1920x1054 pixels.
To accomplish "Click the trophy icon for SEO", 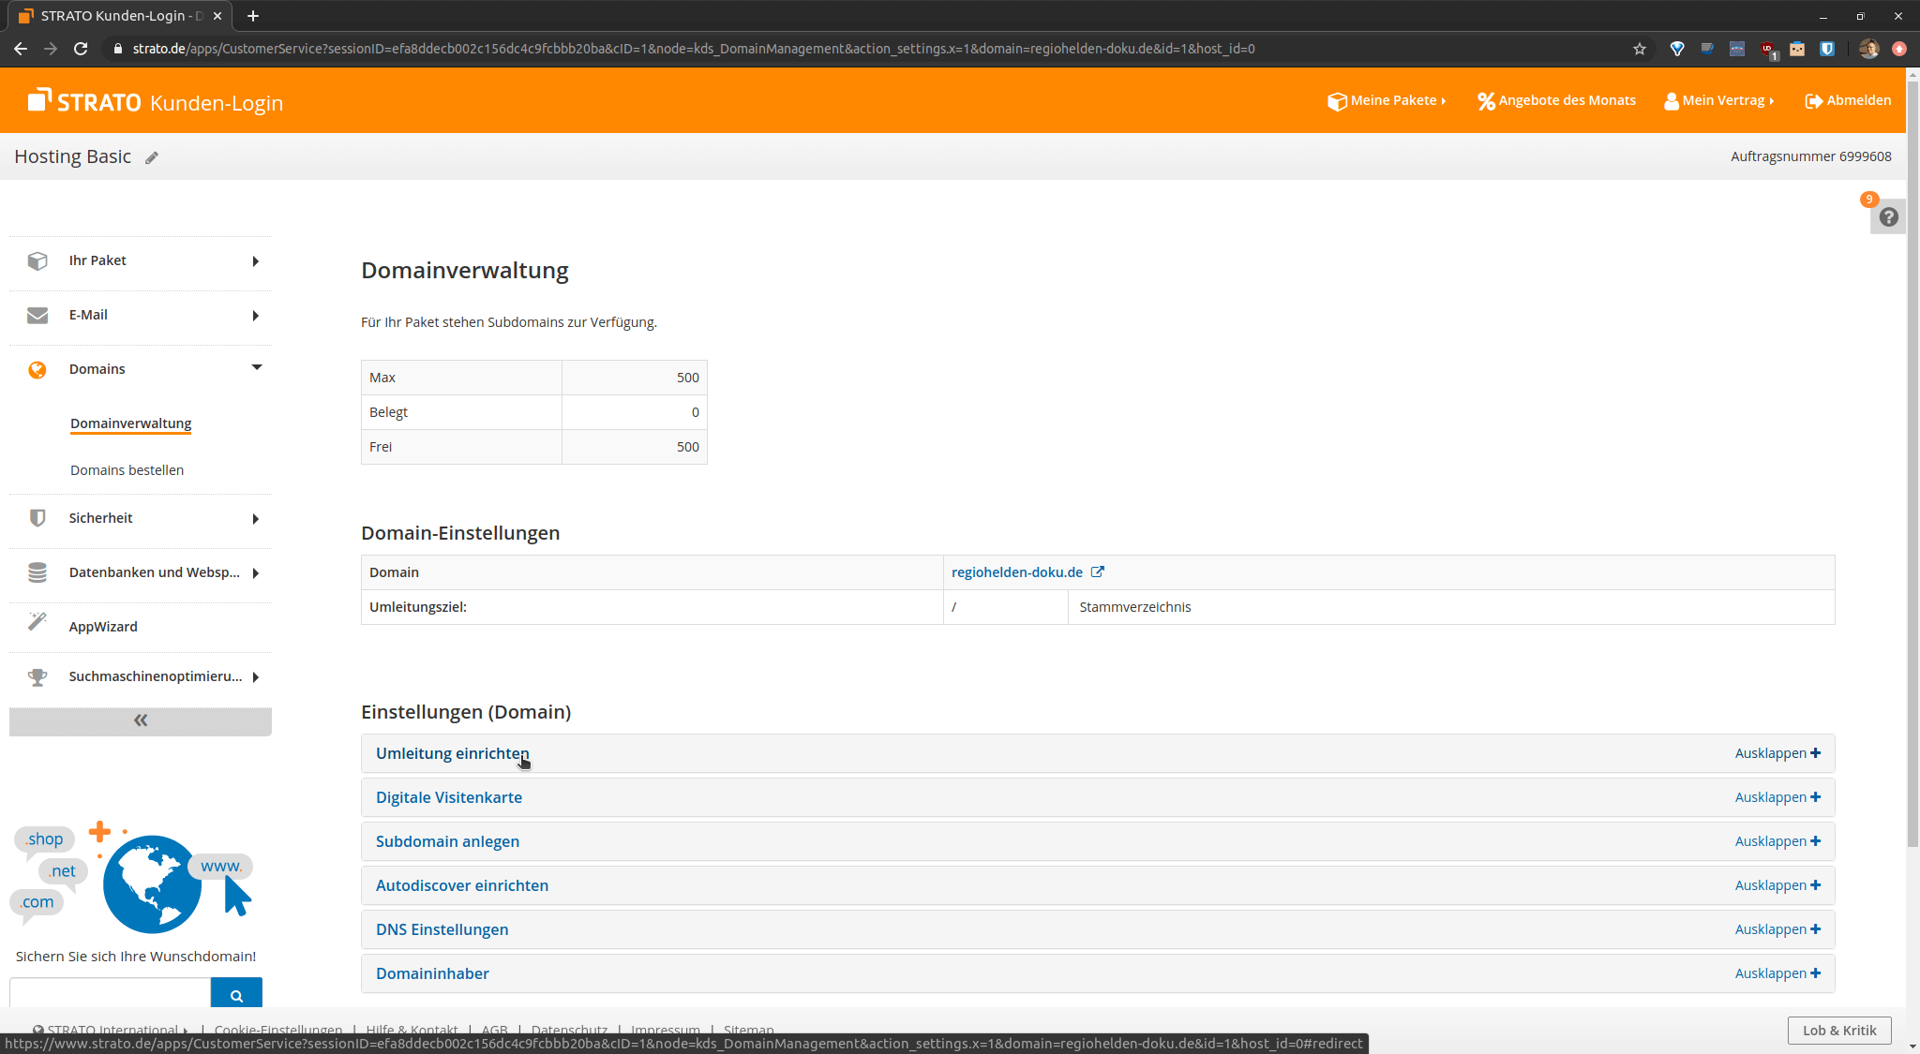I will pos(37,676).
